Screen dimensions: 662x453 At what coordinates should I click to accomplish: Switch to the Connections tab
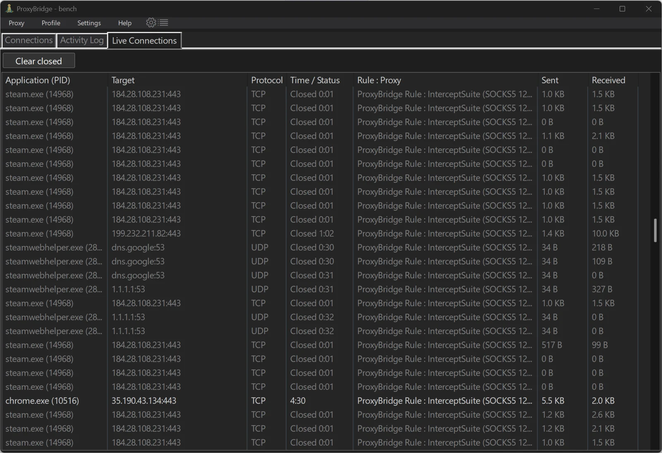(x=29, y=40)
